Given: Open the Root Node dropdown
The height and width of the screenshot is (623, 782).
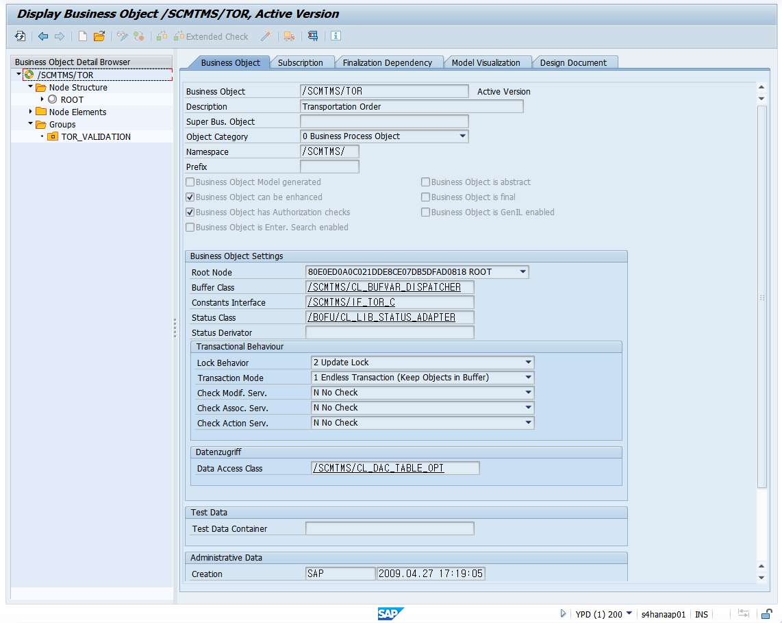Looking at the screenshot, I should tap(522, 272).
